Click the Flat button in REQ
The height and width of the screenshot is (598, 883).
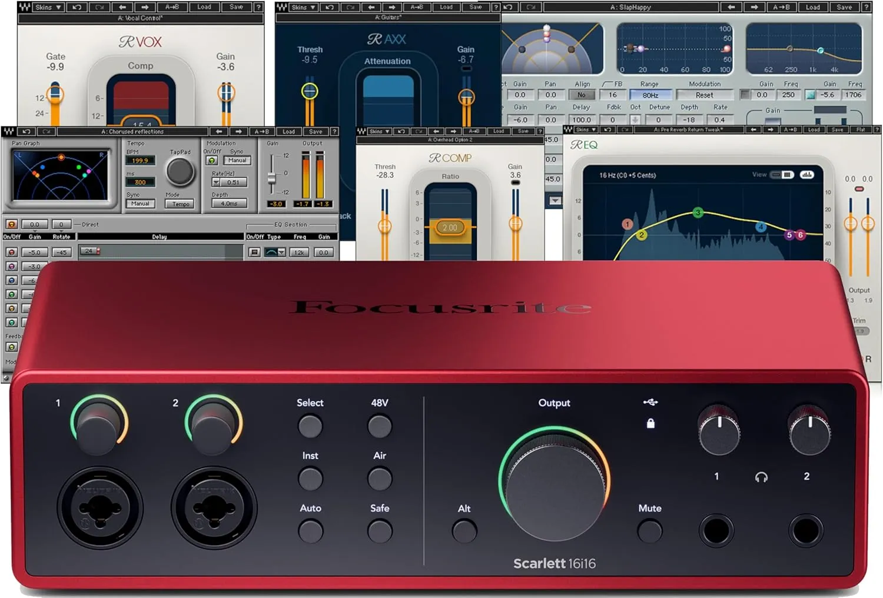(861, 129)
